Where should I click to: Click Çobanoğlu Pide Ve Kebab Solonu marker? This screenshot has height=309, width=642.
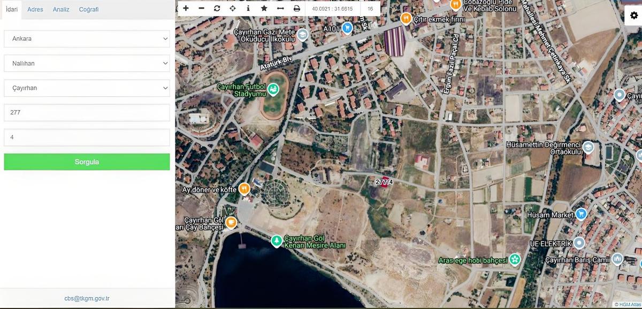[x=455, y=5]
